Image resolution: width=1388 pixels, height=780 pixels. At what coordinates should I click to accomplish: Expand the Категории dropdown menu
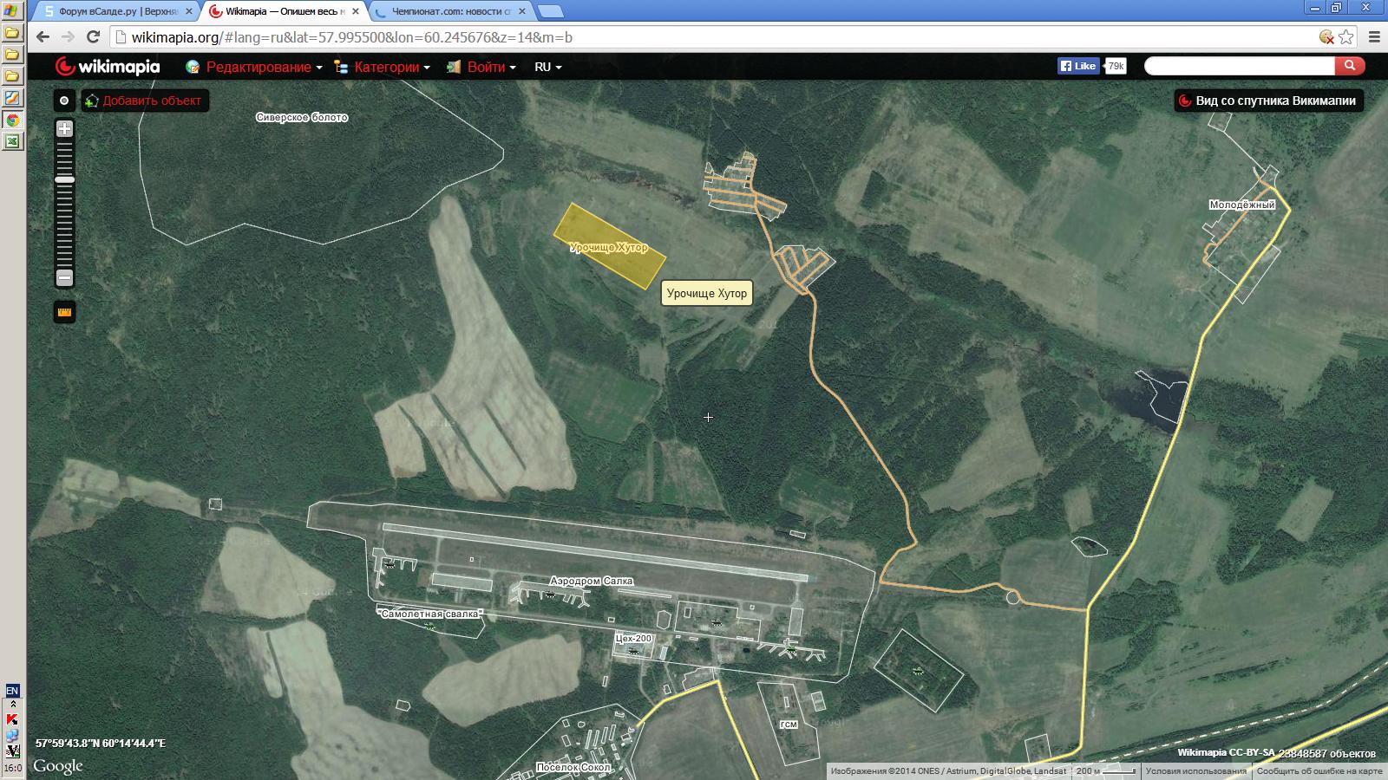(383, 67)
